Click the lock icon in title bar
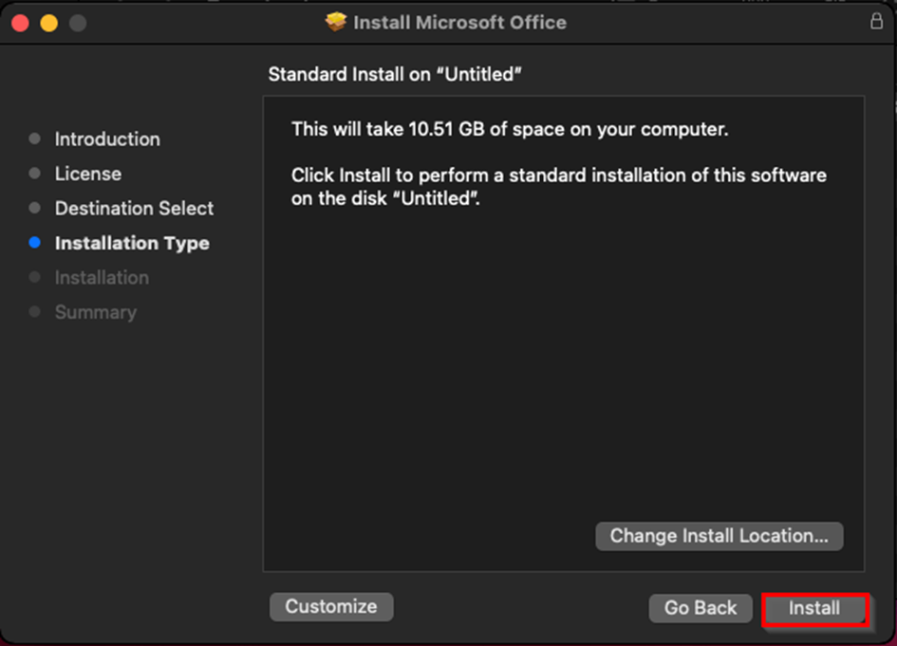The height and width of the screenshot is (646, 897). pos(876,21)
